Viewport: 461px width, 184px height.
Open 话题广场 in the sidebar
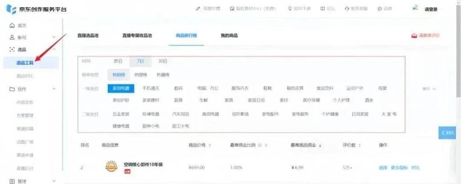(x=25, y=142)
